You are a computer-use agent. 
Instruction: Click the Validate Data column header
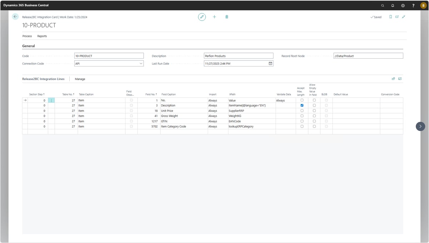click(284, 94)
